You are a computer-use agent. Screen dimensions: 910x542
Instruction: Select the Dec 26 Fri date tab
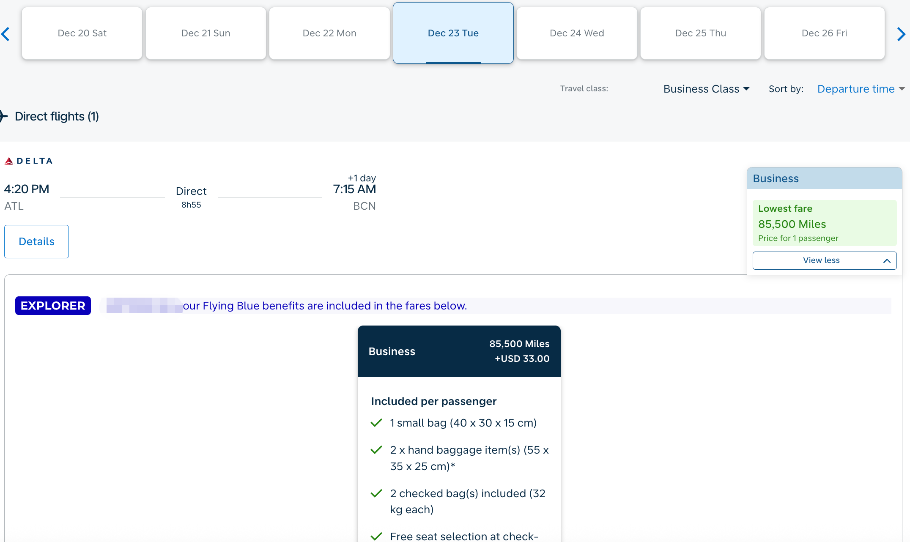(825, 33)
